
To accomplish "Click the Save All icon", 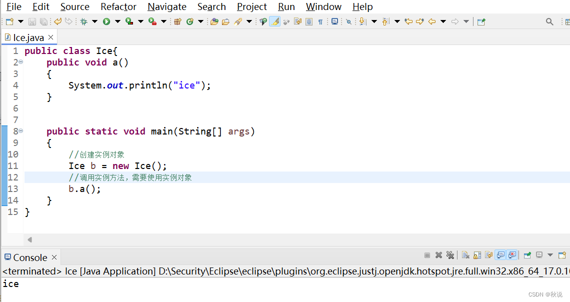I will (43, 22).
